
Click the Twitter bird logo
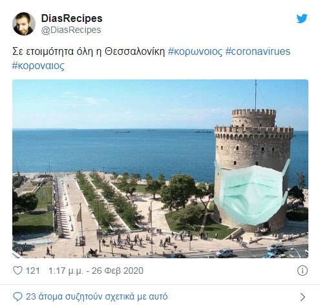click(302, 19)
